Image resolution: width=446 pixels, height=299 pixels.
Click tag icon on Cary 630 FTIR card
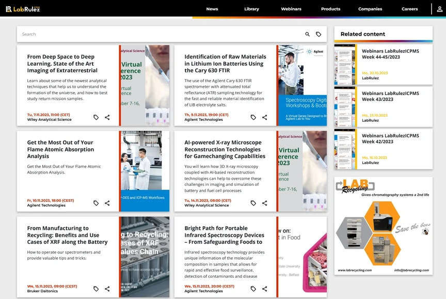coord(253,117)
